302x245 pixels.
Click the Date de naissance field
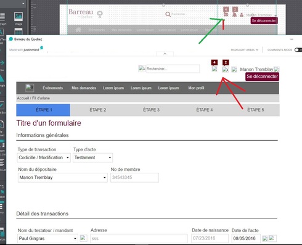pos(210,238)
